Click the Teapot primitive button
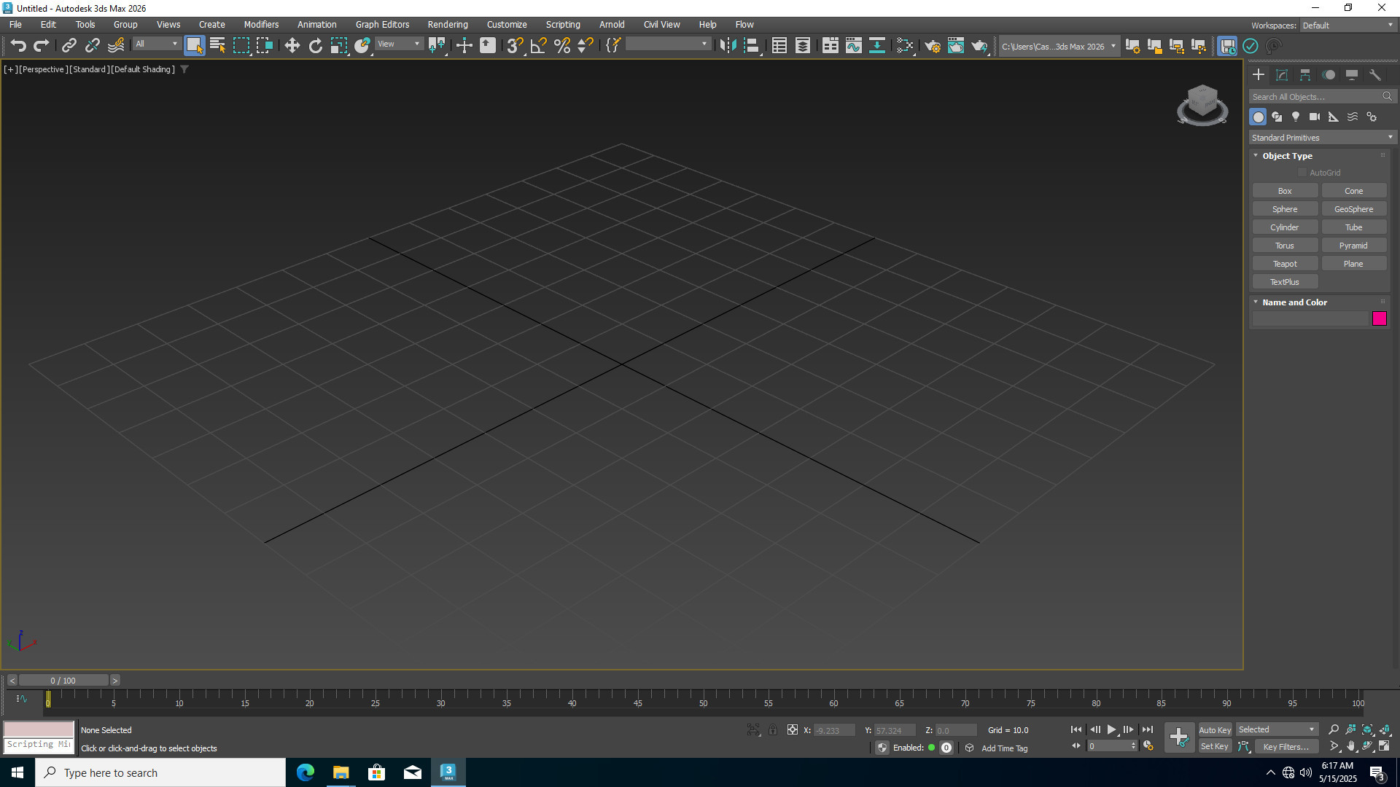 pyautogui.click(x=1285, y=264)
